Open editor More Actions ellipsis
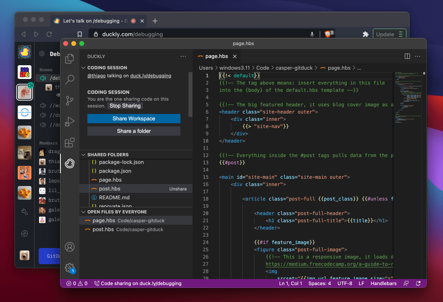This screenshot has width=443, height=302. (x=418, y=56)
